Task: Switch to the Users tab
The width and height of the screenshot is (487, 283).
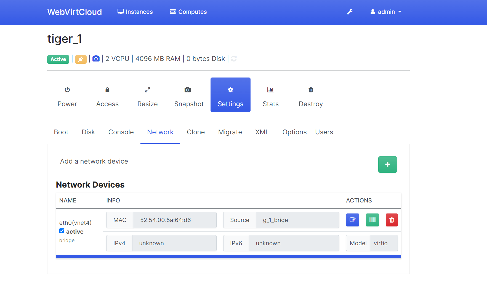Action: [x=324, y=132]
